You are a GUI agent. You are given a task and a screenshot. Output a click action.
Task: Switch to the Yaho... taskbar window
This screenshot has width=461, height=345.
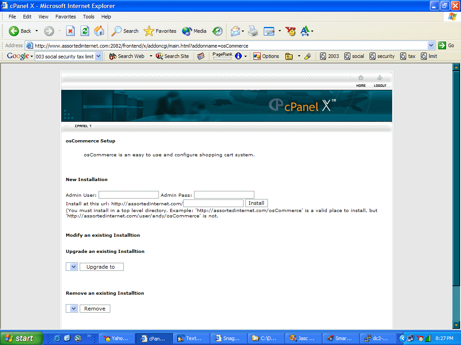coord(117,338)
